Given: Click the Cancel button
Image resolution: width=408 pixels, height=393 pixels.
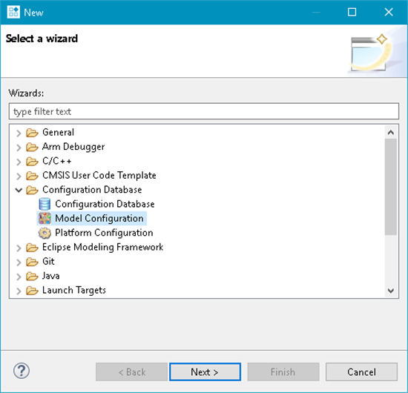Looking at the screenshot, I should point(361,372).
